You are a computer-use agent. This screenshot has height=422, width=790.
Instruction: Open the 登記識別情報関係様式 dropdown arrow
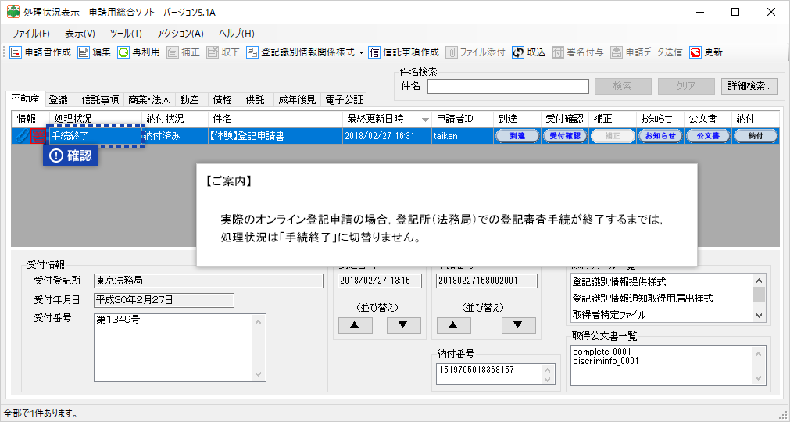[x=361, y=53]
